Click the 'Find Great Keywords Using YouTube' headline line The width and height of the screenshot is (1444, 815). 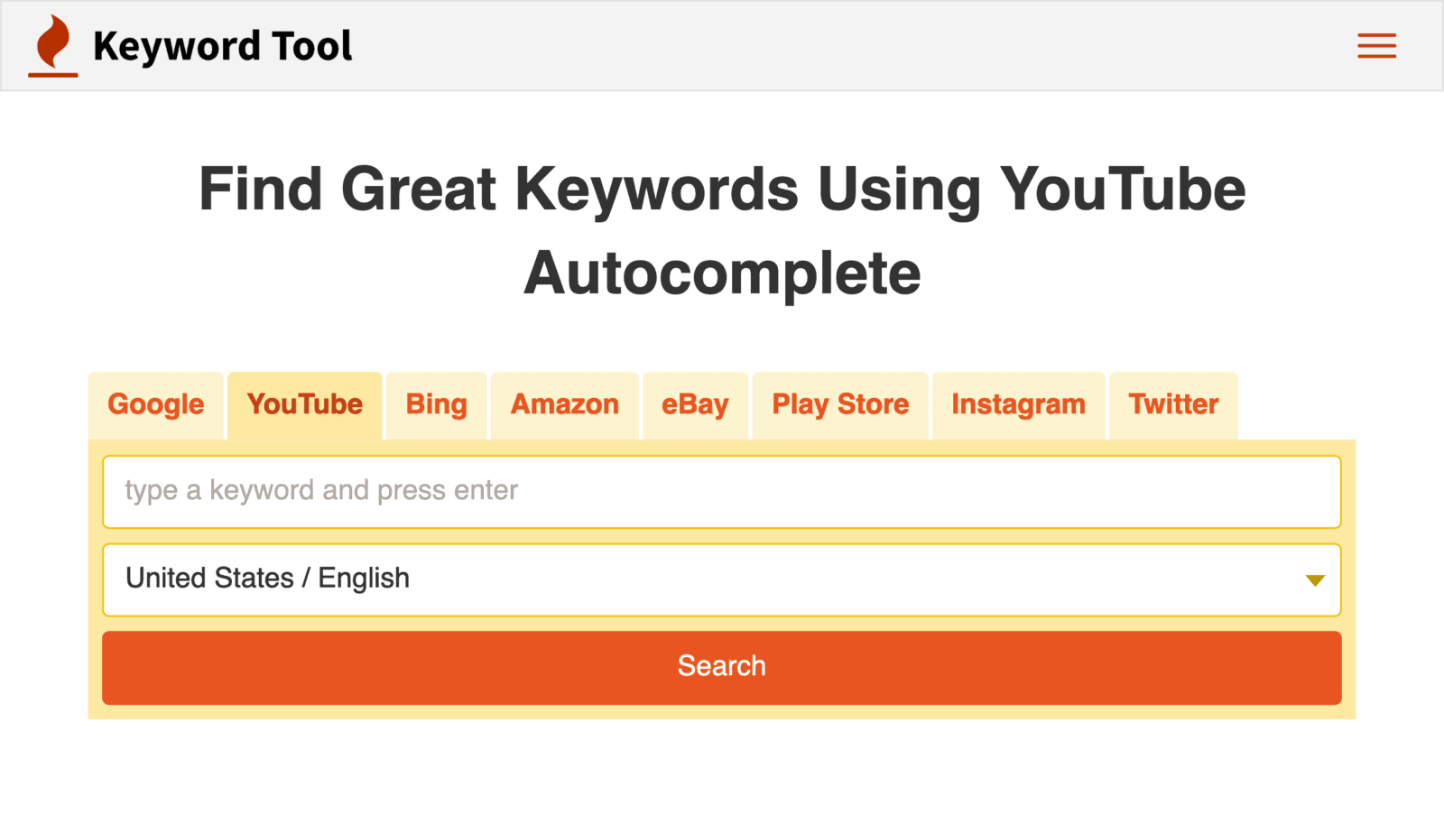coord(722,190)
